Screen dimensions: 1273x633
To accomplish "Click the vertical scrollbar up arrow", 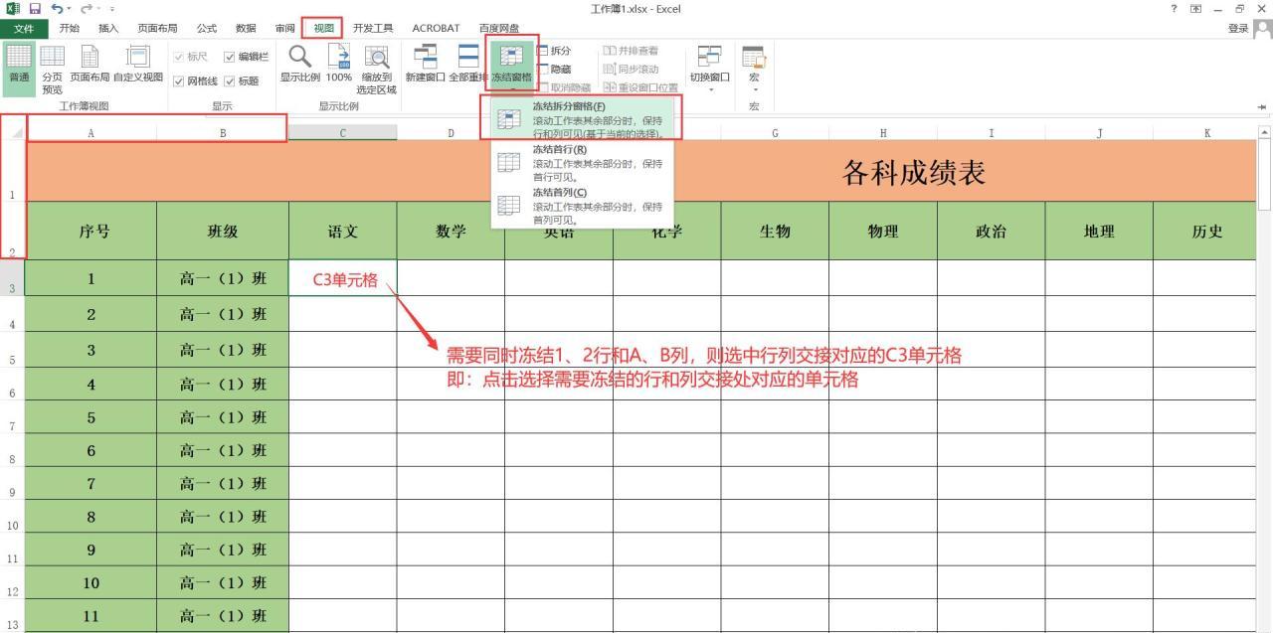I will pyautogui.click(x=1265, y=132).
